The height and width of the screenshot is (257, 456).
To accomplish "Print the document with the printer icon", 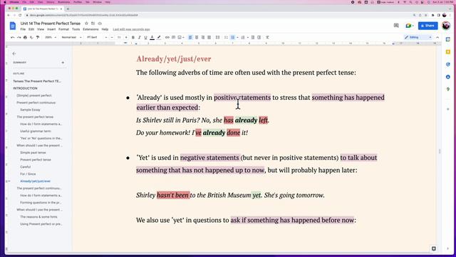I will coord(26,38).
